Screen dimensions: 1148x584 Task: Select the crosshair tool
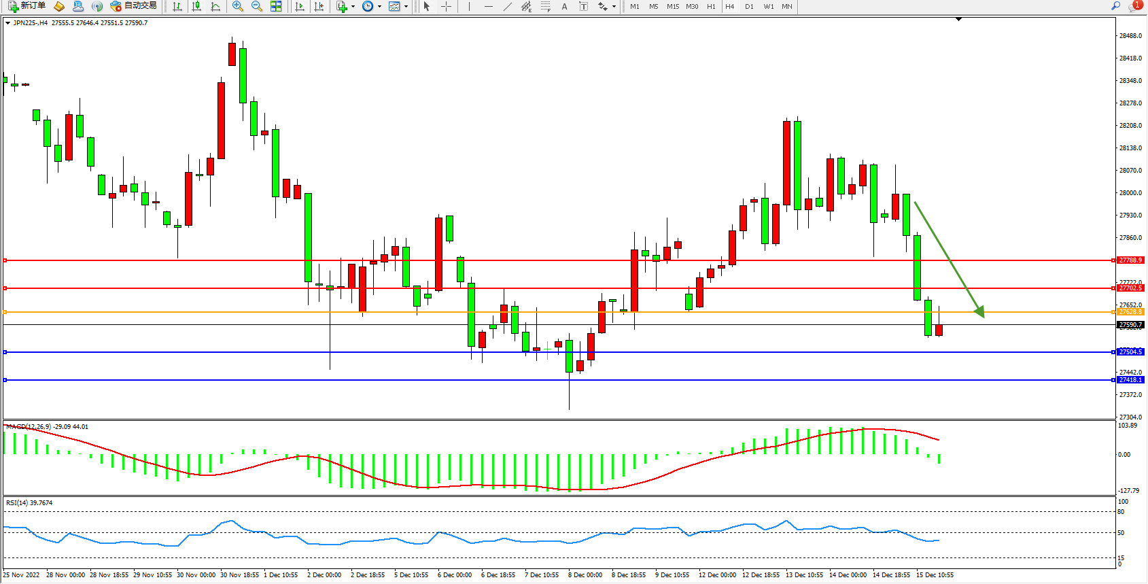[446, 6]
